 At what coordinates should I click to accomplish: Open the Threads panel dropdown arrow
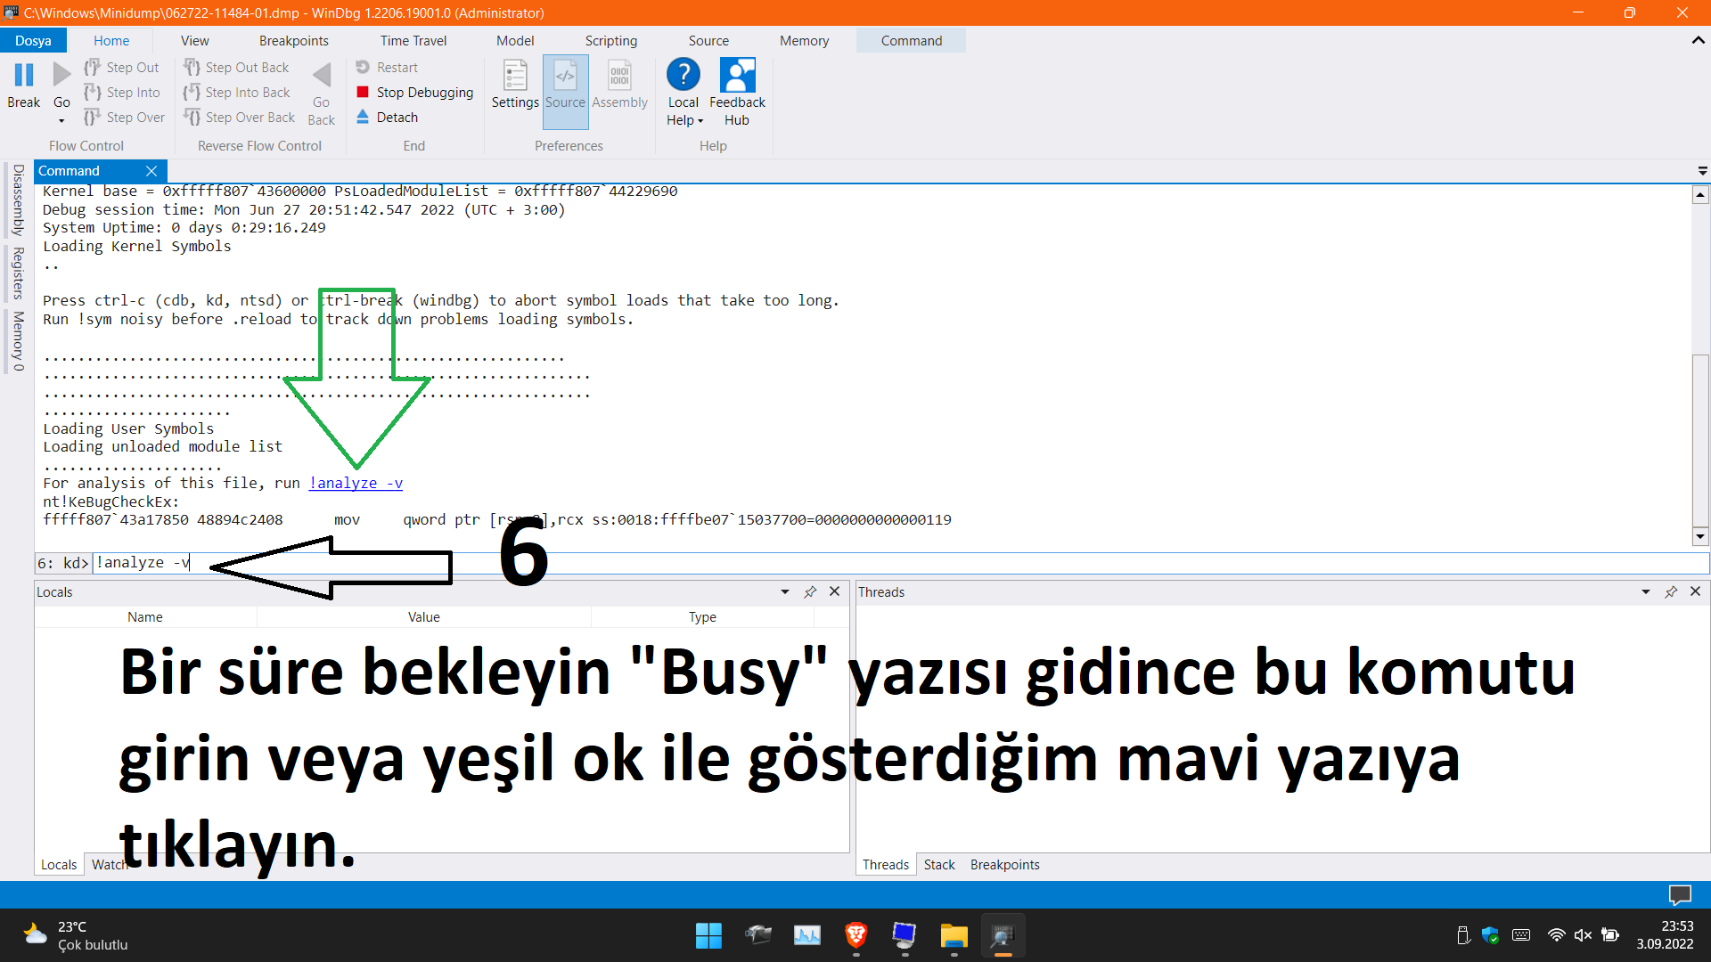pyautogui.click(x=1646, y=592)
